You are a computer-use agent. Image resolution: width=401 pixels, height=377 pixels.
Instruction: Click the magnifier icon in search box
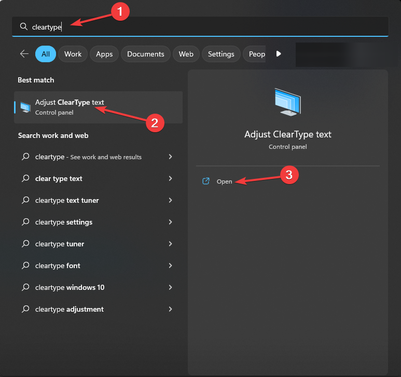(23, 26)
